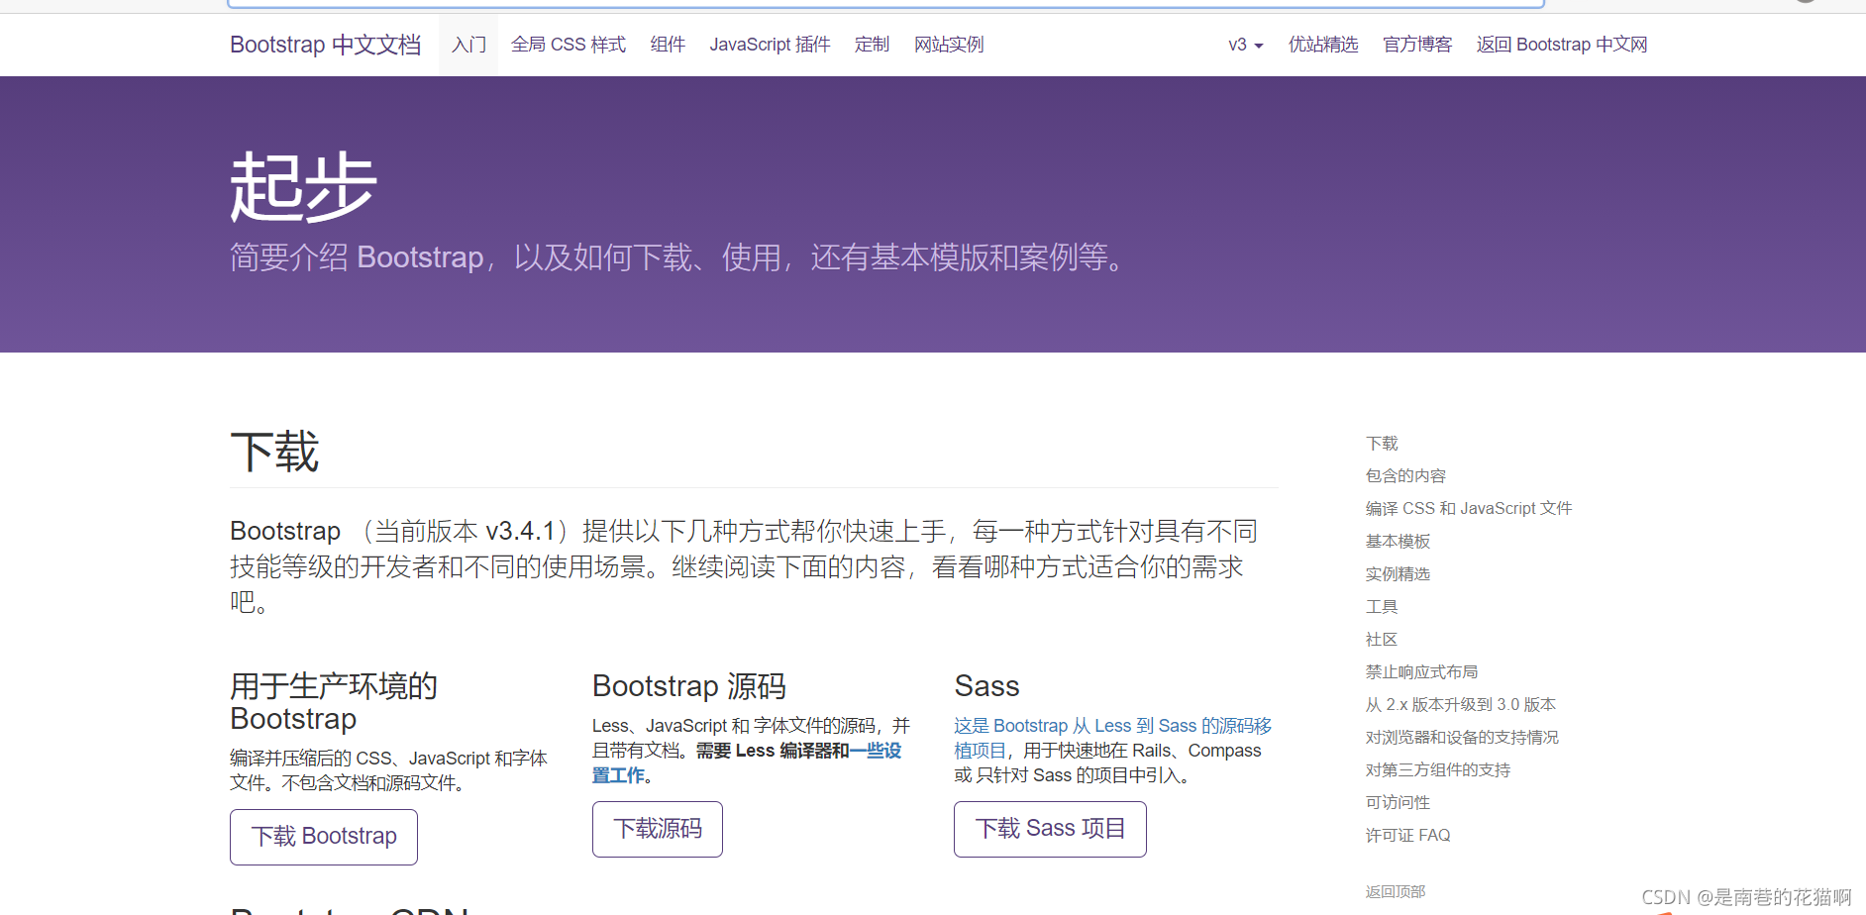
Task: Select the 入门 navigation tab
Action: [x=468, y=45]
